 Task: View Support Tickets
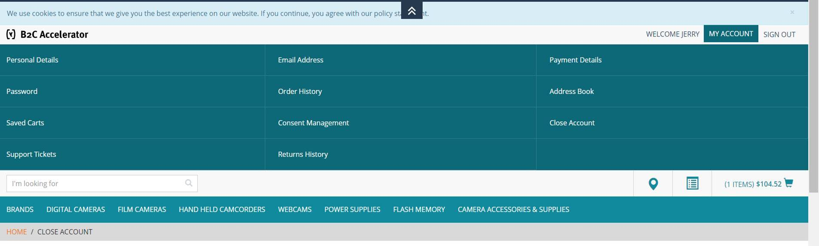coord(31,154)
